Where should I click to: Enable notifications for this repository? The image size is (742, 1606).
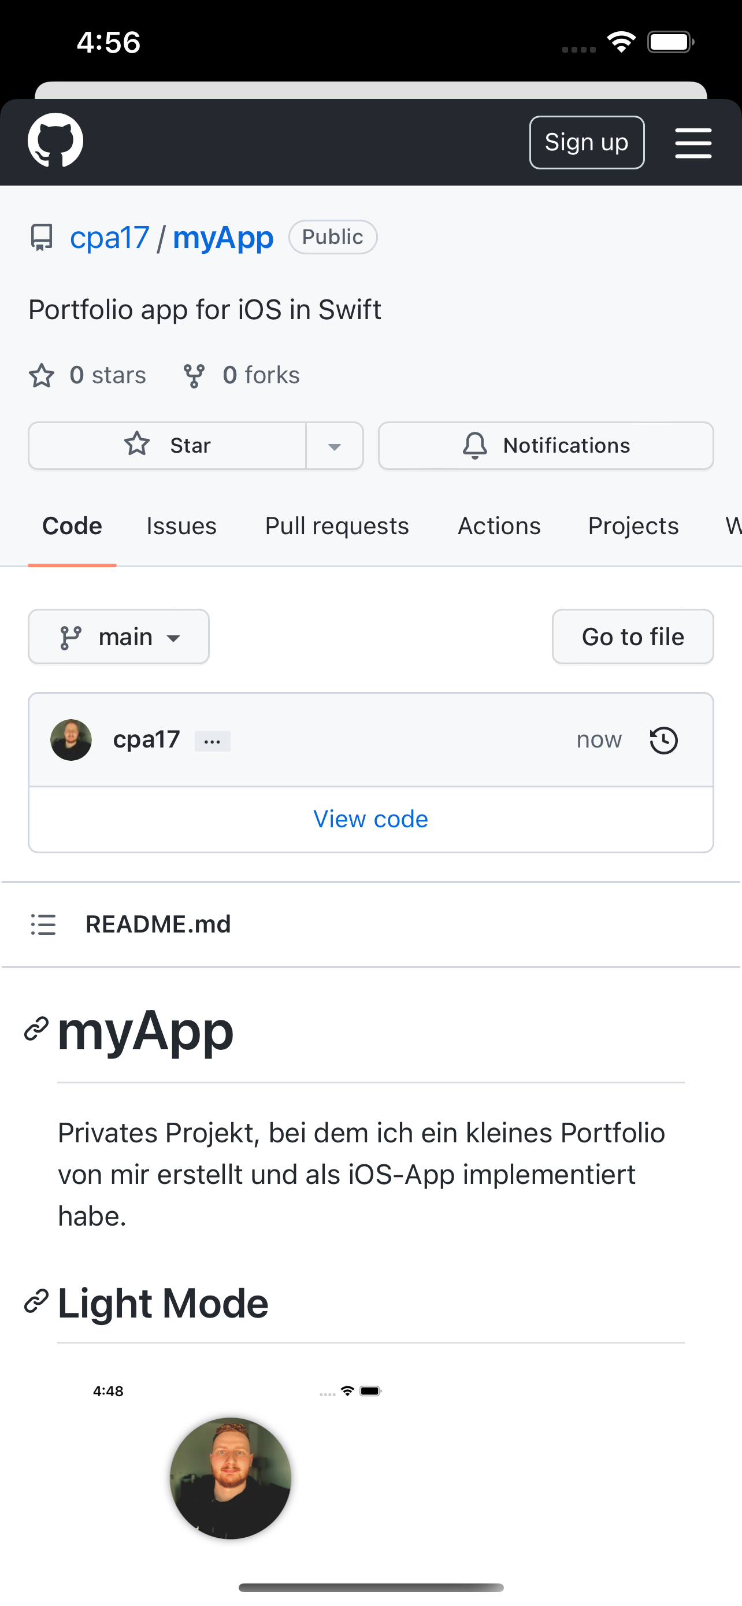point(545,445)
